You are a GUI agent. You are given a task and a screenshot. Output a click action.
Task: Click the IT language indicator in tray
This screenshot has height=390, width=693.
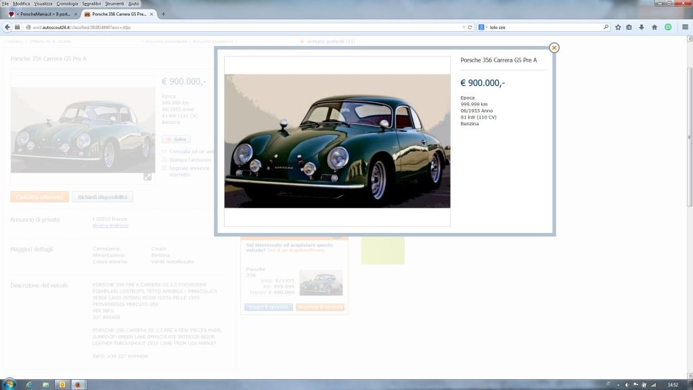click(x=608, y=385)
